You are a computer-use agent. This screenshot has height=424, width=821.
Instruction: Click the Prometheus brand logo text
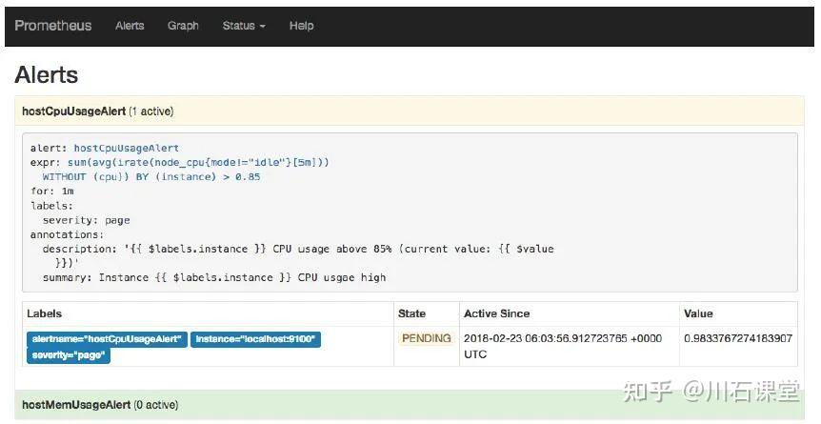[x=53, y=26]
